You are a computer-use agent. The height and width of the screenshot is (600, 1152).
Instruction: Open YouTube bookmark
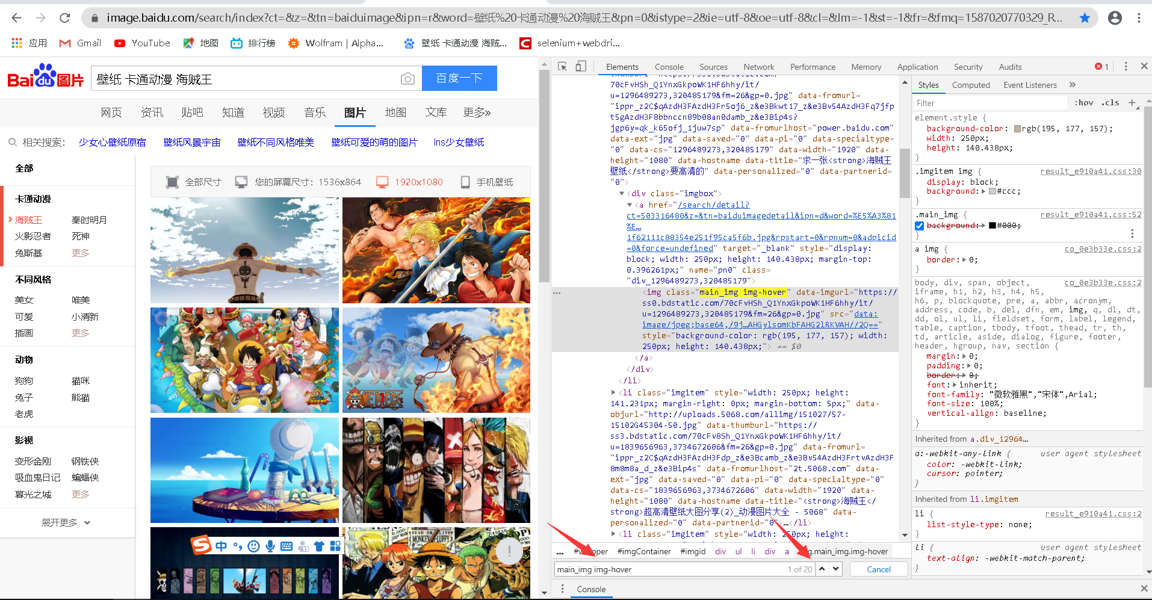tap(142, 43)
